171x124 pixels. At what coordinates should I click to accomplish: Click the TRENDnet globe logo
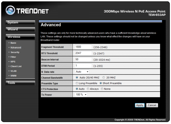10,10
